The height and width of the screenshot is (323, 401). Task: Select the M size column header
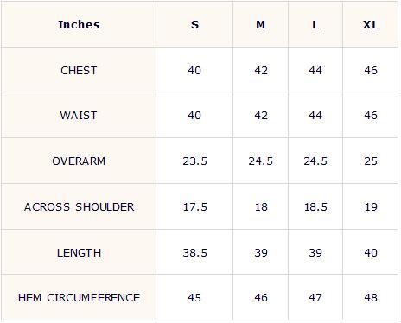(x=261, y=25)
